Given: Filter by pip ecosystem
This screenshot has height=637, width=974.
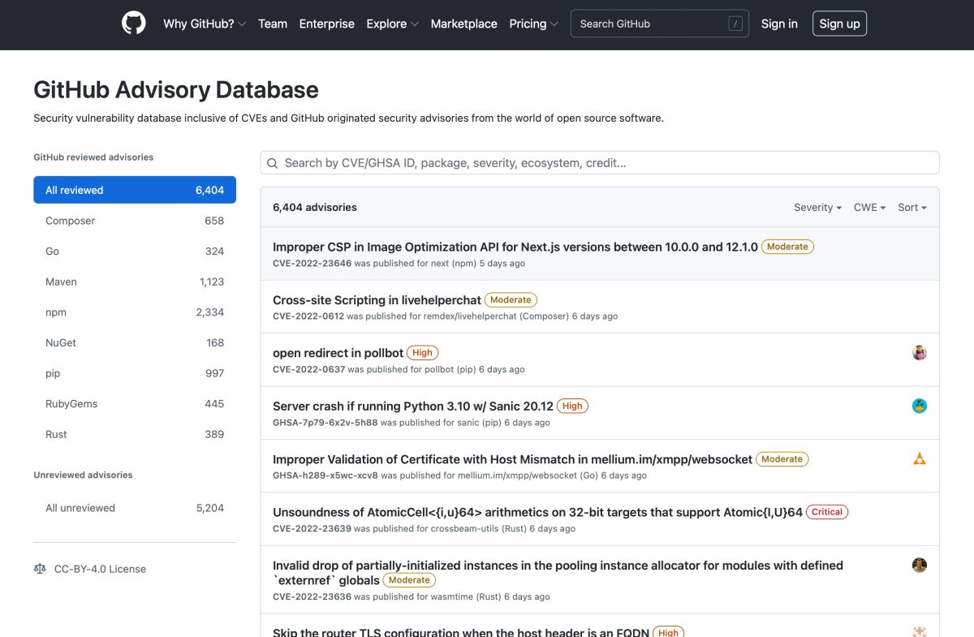Looking at the screenshot, I should tap(135, 373).
